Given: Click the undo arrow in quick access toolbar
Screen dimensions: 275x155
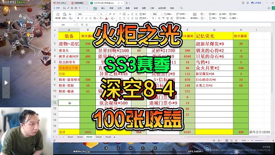Looking at the screenshot, I should point(79,8).
